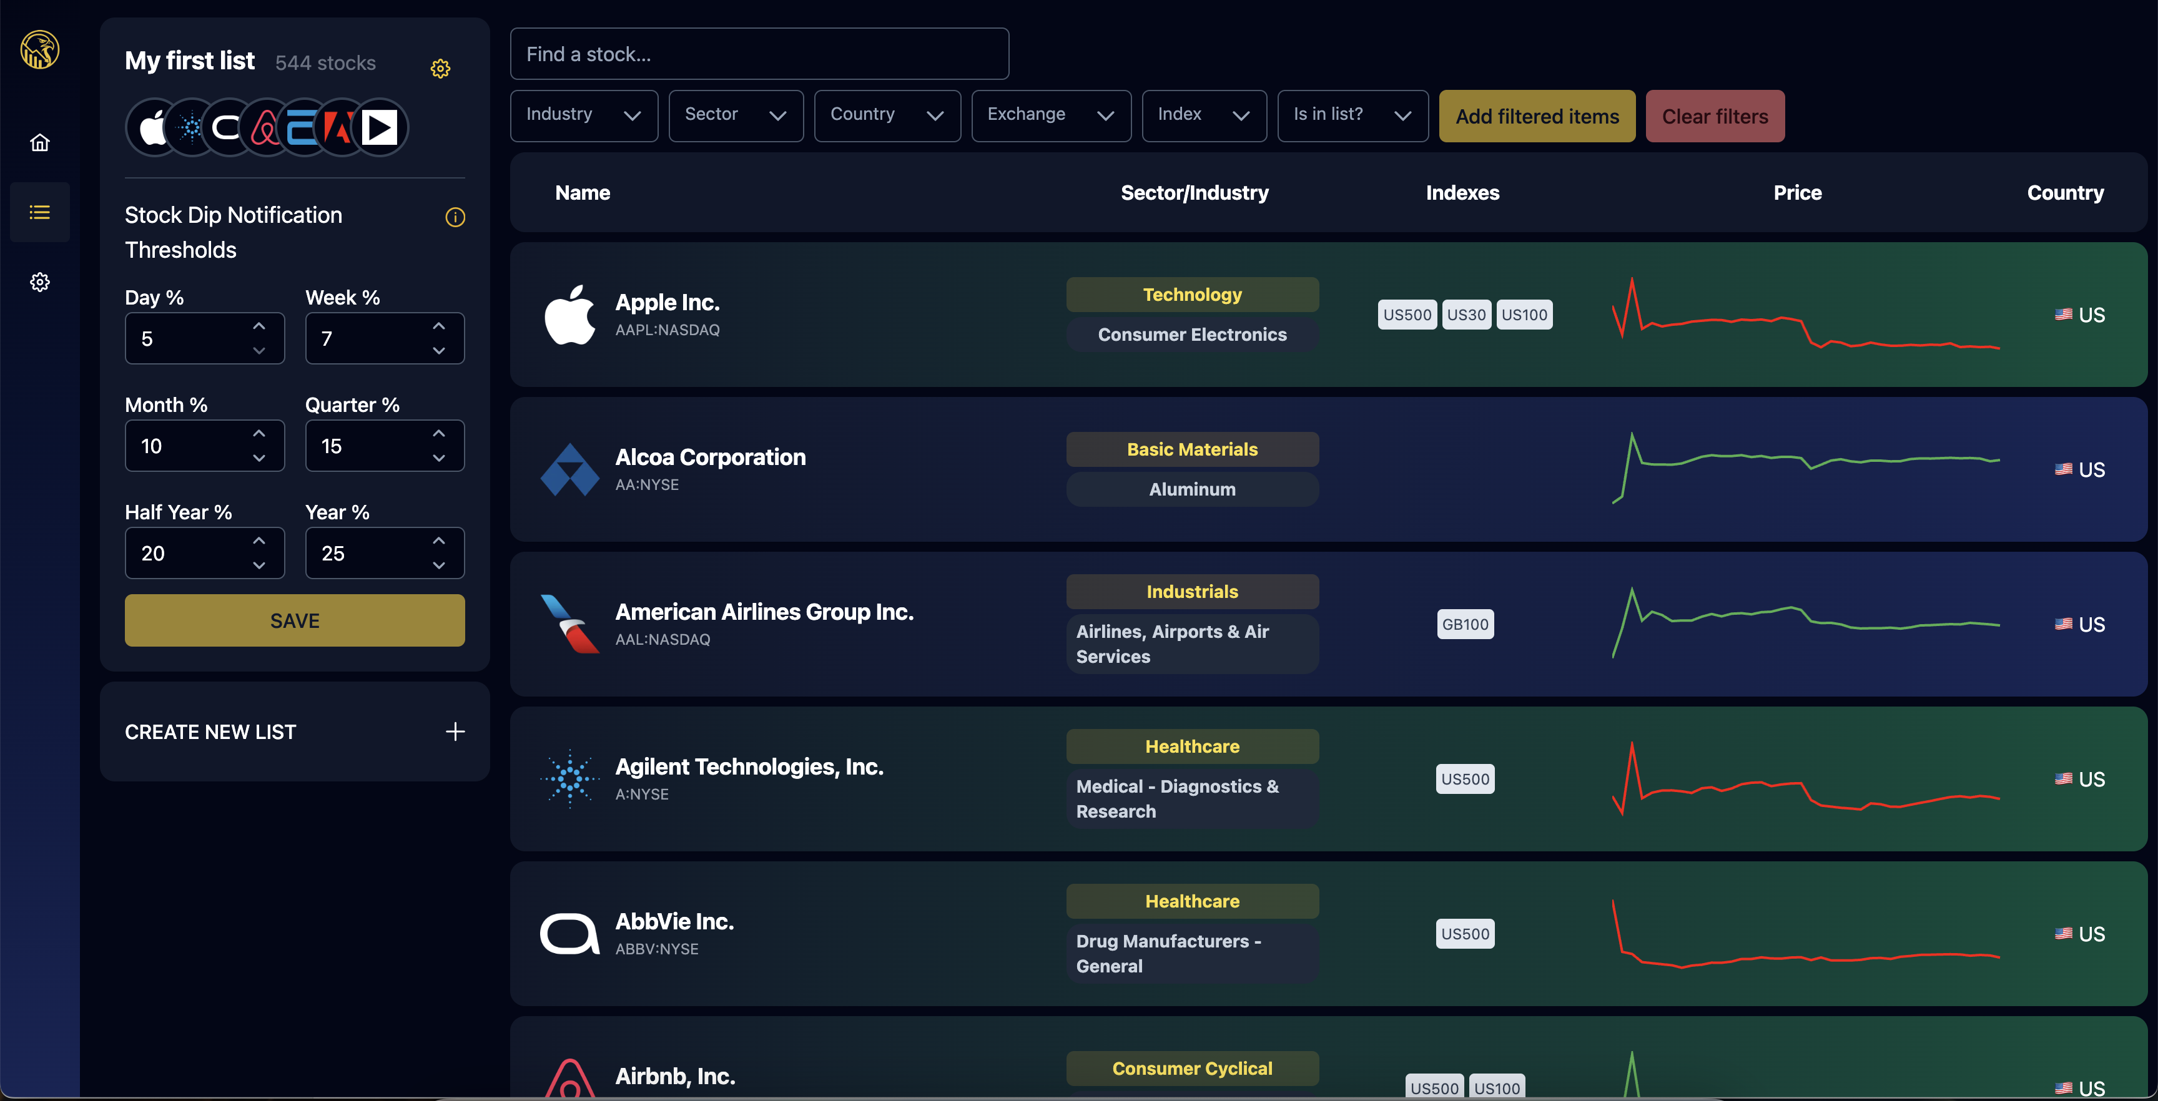Open Settings gear in left sidebar
The height and width of the screenshot is (1101, 2158).
39,282
